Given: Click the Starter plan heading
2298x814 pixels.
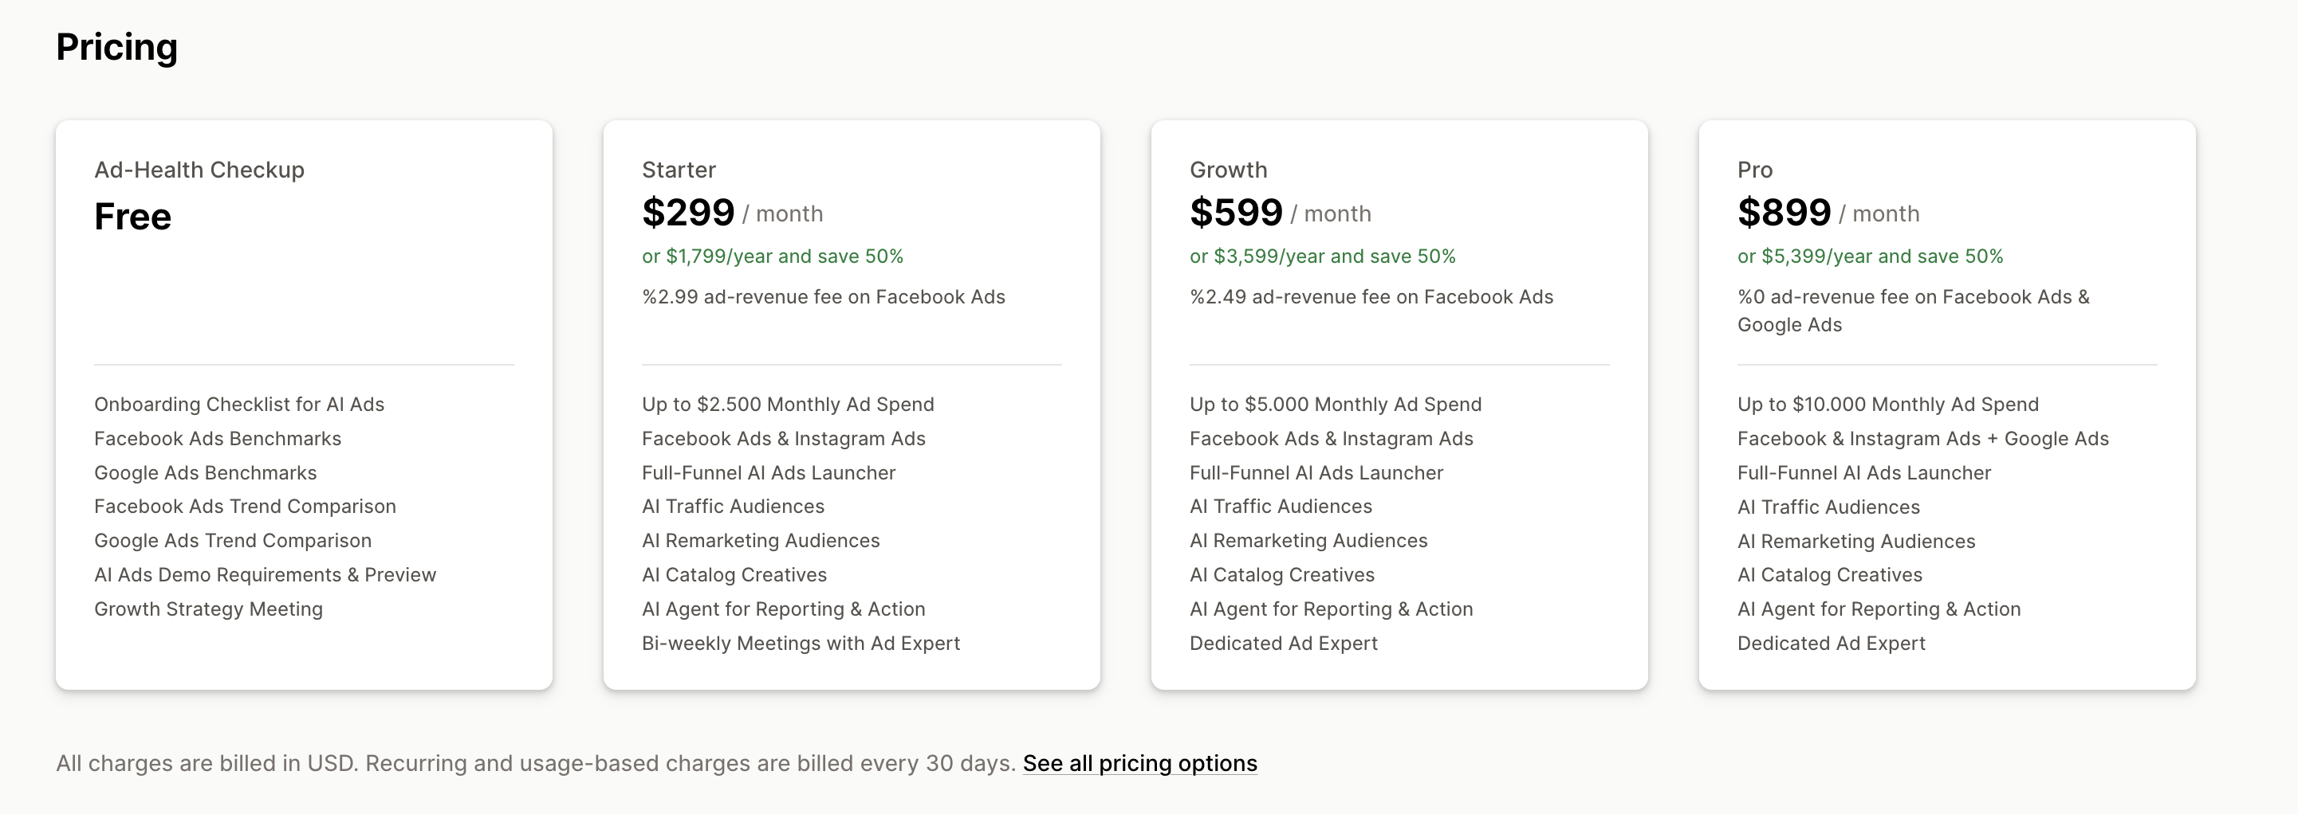Looking at the screenshot, I should click(x=678, y=170).
